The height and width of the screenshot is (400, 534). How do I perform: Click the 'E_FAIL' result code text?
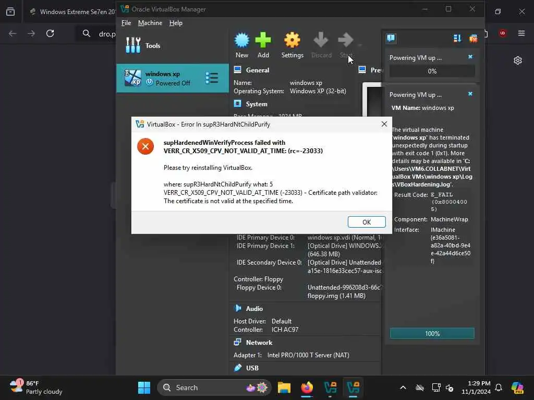442,195
